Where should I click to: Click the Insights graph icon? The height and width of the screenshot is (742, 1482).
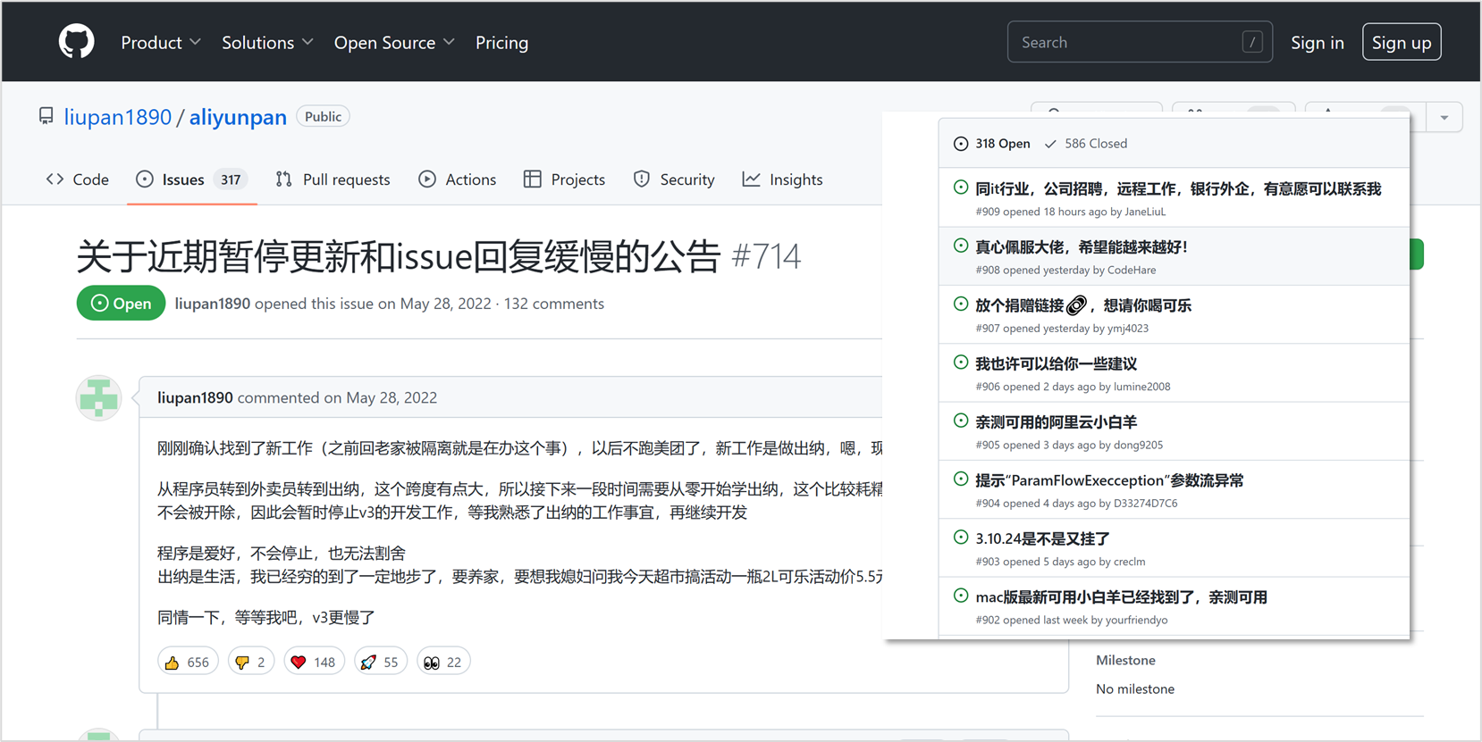[x=751, y=179]
